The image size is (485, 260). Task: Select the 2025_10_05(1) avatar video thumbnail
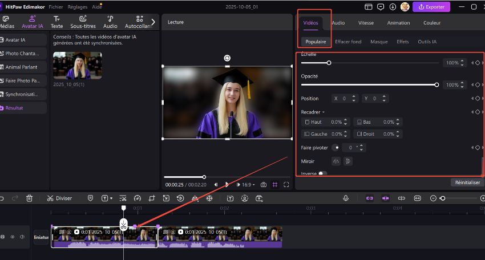pos(78,66)
